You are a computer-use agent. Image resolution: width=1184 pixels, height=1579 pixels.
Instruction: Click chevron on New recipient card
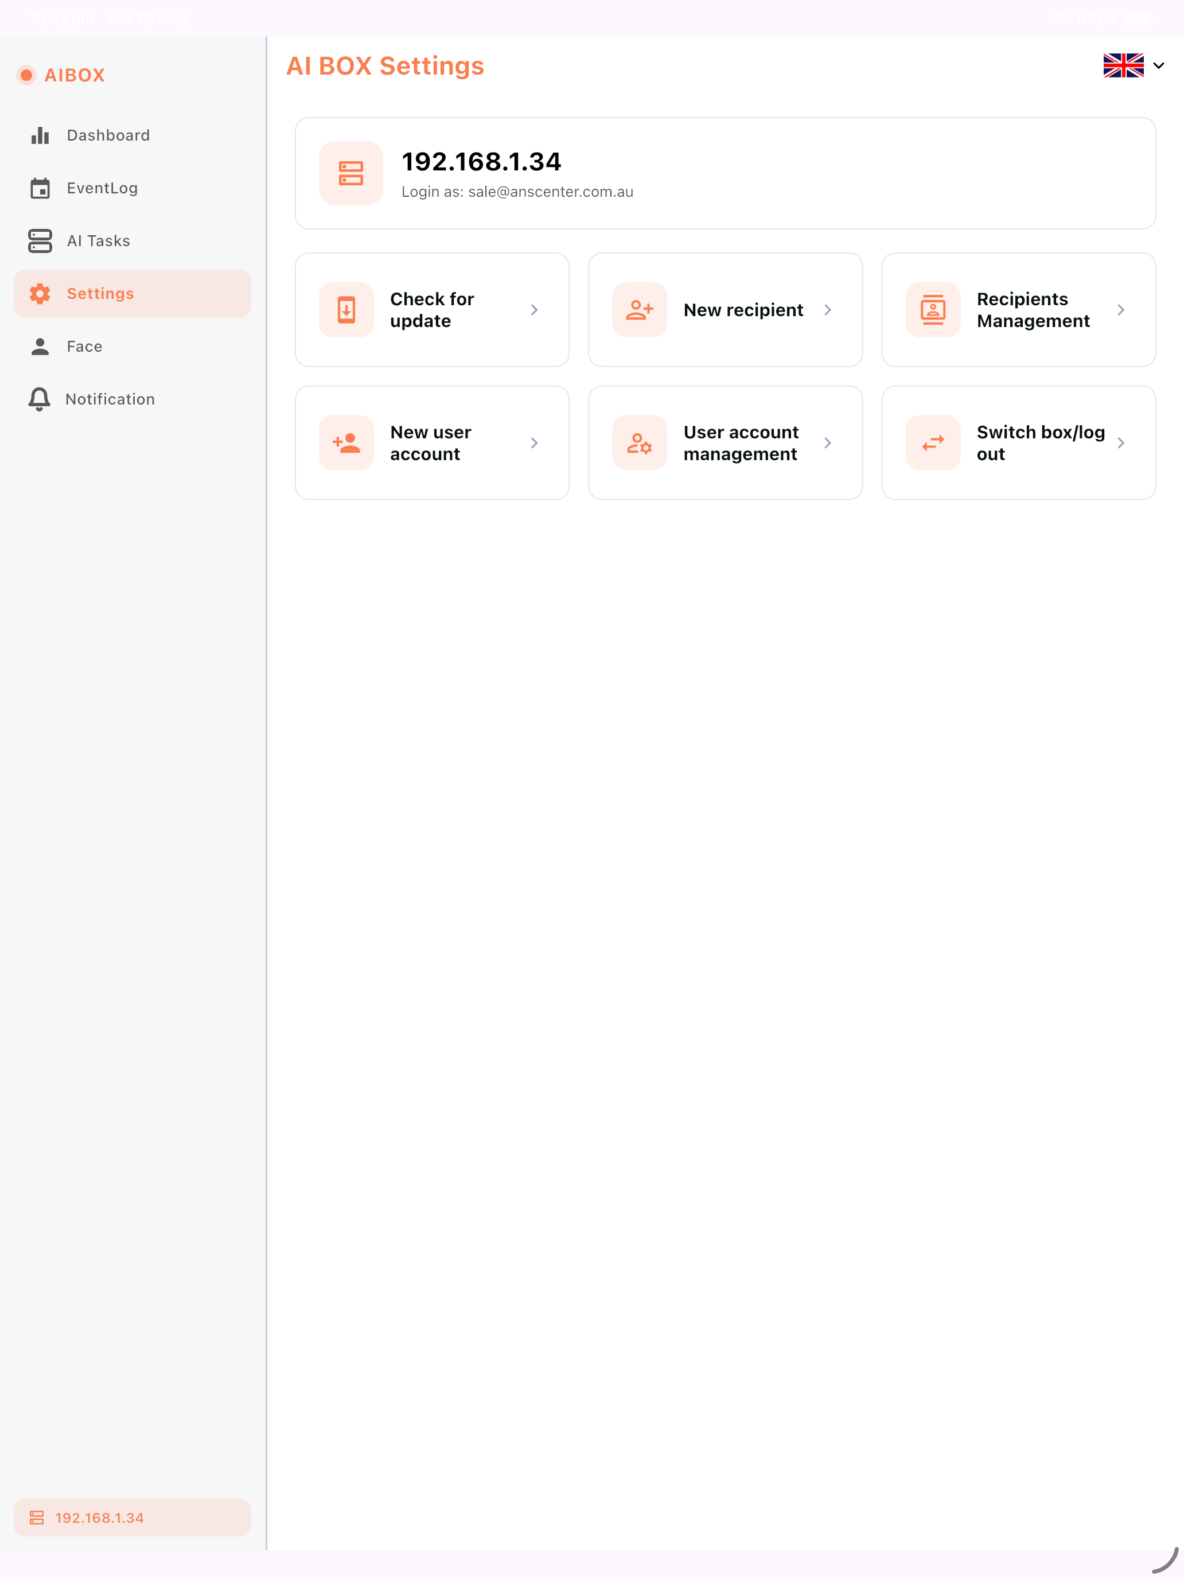pyautogui.click(x=828, y=310)
